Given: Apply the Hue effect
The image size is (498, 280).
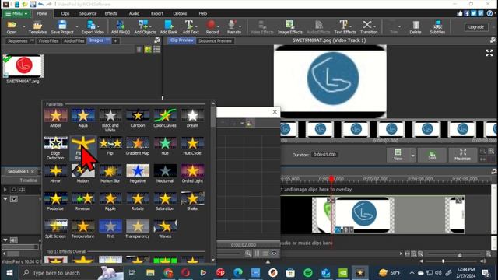Looking at the screenshot, I should pos(165,145).
